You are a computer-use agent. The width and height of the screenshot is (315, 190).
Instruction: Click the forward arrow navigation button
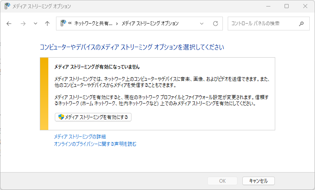point(23,24)
